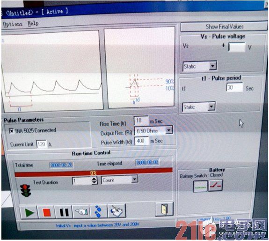
Task: Open battery switch with red switch icon
Action: 216,186
